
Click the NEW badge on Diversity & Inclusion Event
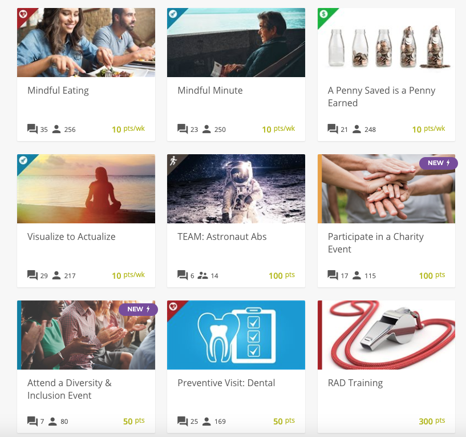tap(138, 309)
